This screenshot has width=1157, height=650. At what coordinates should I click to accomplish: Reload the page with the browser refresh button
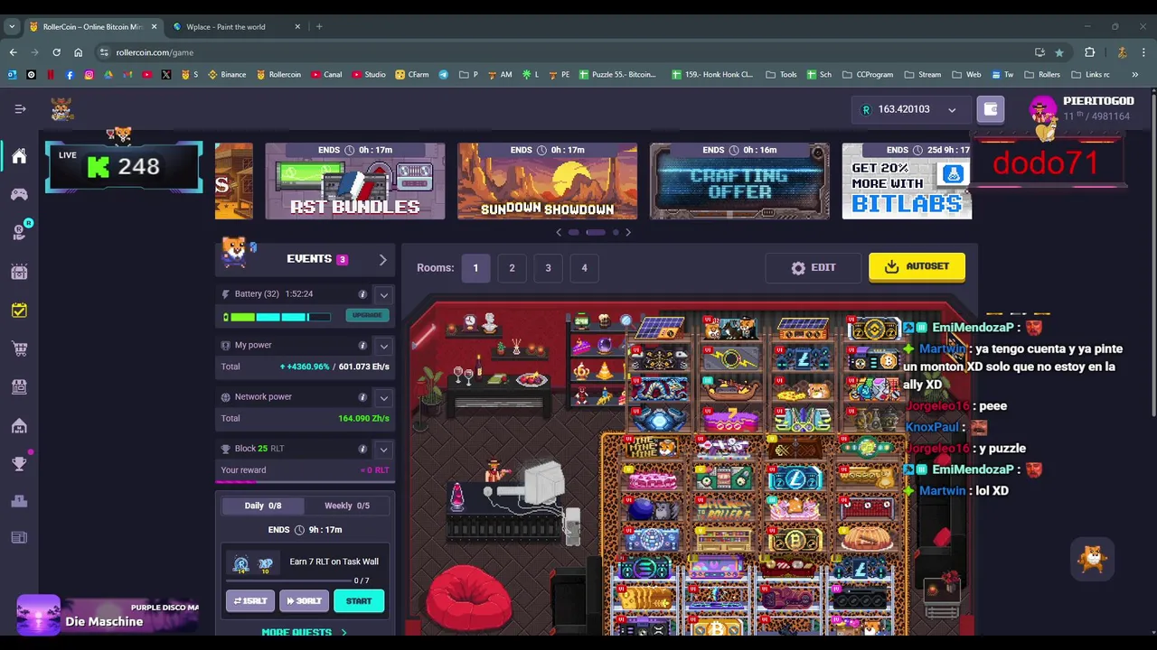(x=56, y=52)
